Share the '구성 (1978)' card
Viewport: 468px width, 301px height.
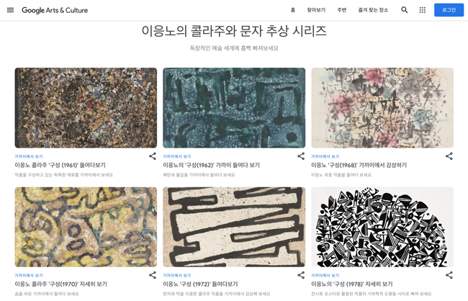click(449, 275)
